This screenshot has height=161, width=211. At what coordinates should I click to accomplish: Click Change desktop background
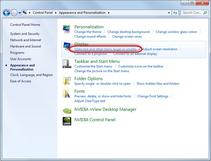tap(128, 32)
